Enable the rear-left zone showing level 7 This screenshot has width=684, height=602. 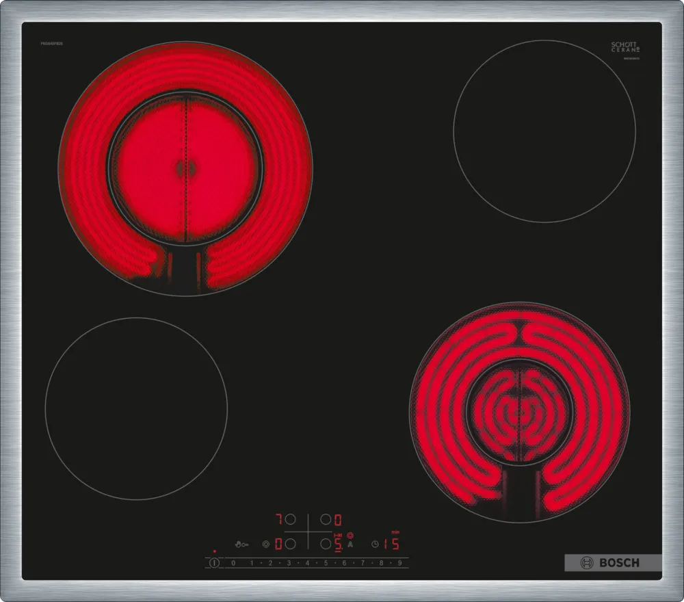290,519
